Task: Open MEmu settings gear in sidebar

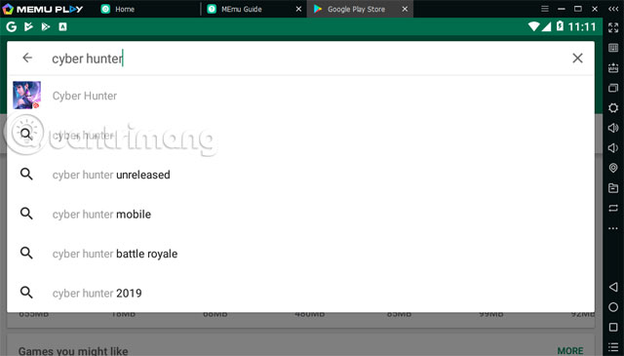Action: 613,108
